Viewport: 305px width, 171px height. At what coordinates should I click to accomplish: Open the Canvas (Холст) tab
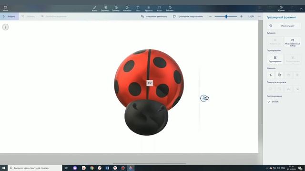click(x=159, y=9)
